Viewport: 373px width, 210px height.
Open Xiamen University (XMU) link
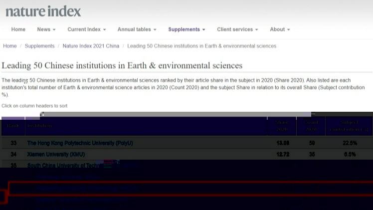(56, 154)
